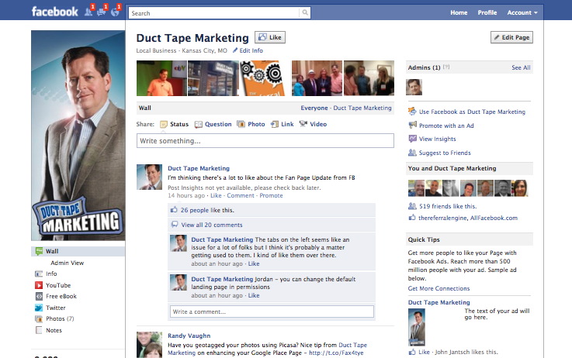Open Randy Vaughn's avatar thumbnail

149,345
